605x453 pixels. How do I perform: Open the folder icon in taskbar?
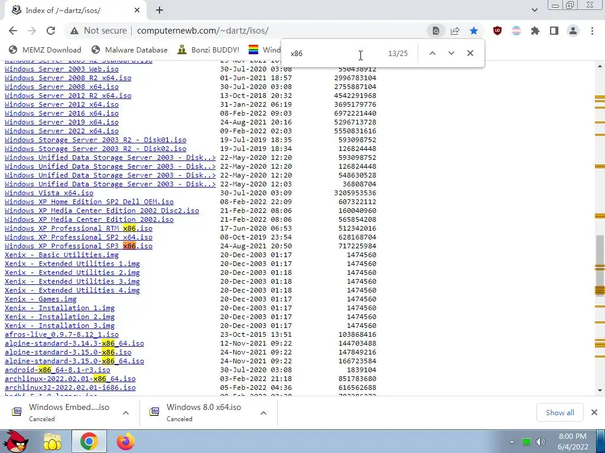(x=53, y=441)
